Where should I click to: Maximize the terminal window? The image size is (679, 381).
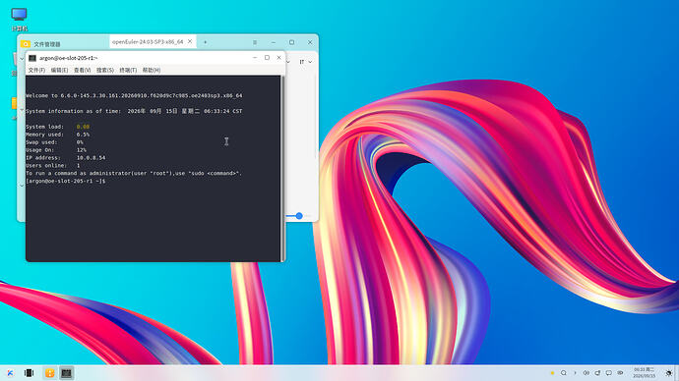click(x=267, y=58)
